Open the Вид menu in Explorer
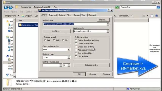This screenshot has height=91, width=162. click(x=22, y=12)
